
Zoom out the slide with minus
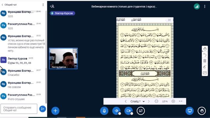[x=156, y=101]
